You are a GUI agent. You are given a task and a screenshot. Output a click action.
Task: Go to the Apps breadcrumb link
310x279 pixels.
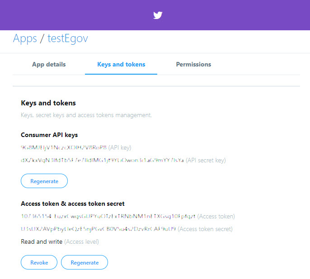[x=25, y=38]
